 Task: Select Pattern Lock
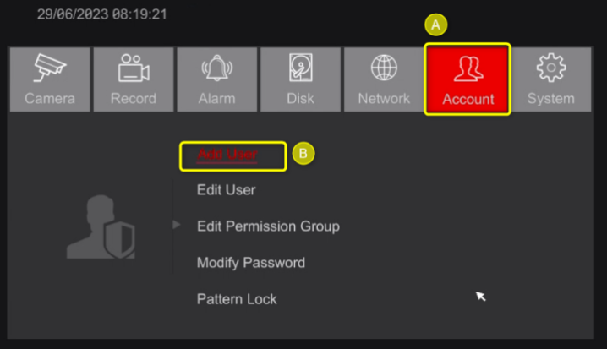237,299
